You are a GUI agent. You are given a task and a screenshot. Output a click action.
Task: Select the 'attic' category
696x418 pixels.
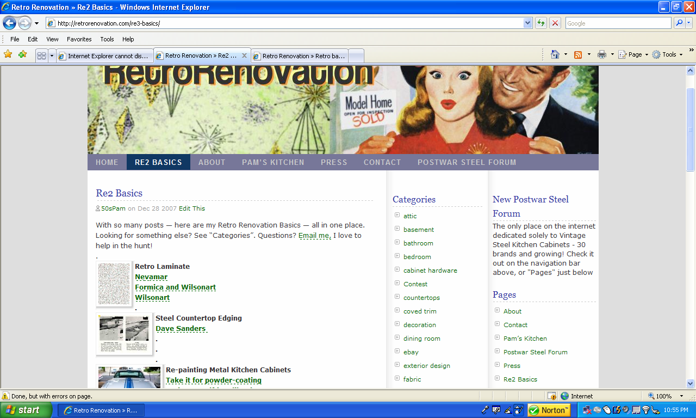[410, 216]
